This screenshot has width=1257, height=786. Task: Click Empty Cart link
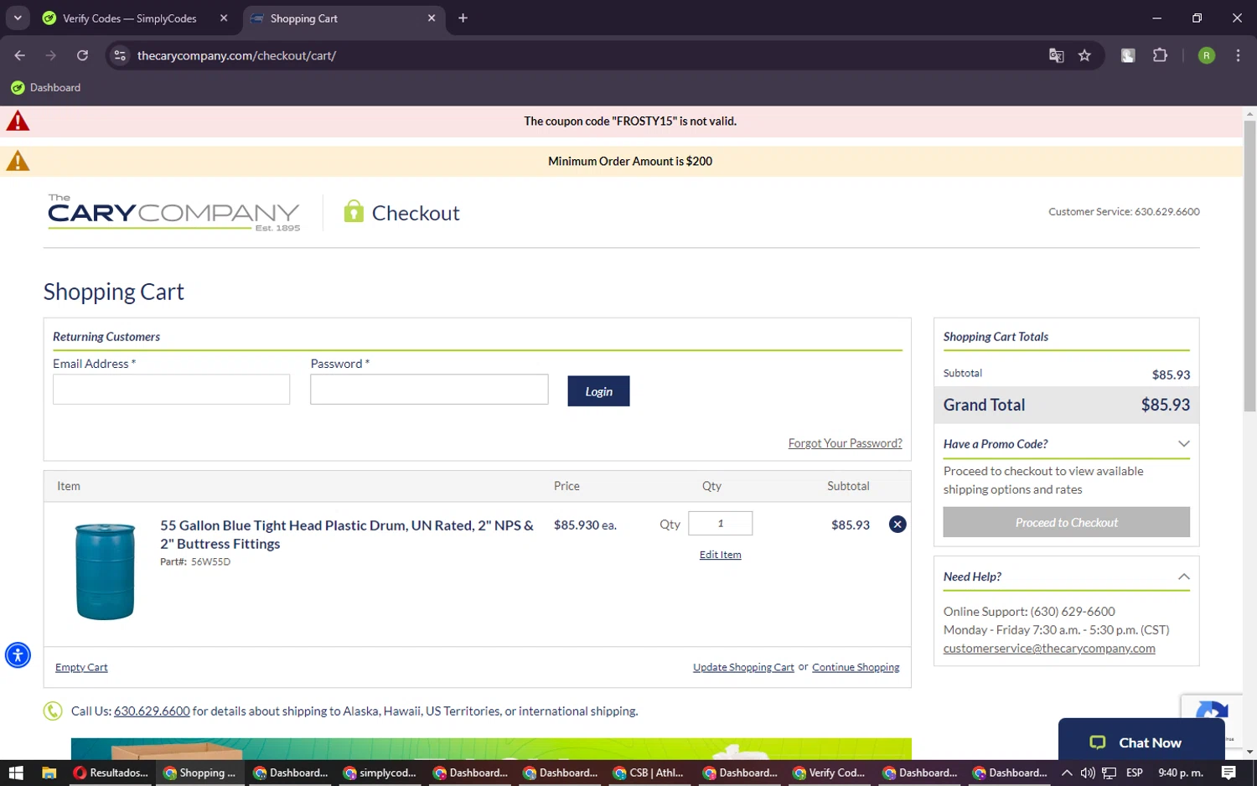click(x=81, y=668)
